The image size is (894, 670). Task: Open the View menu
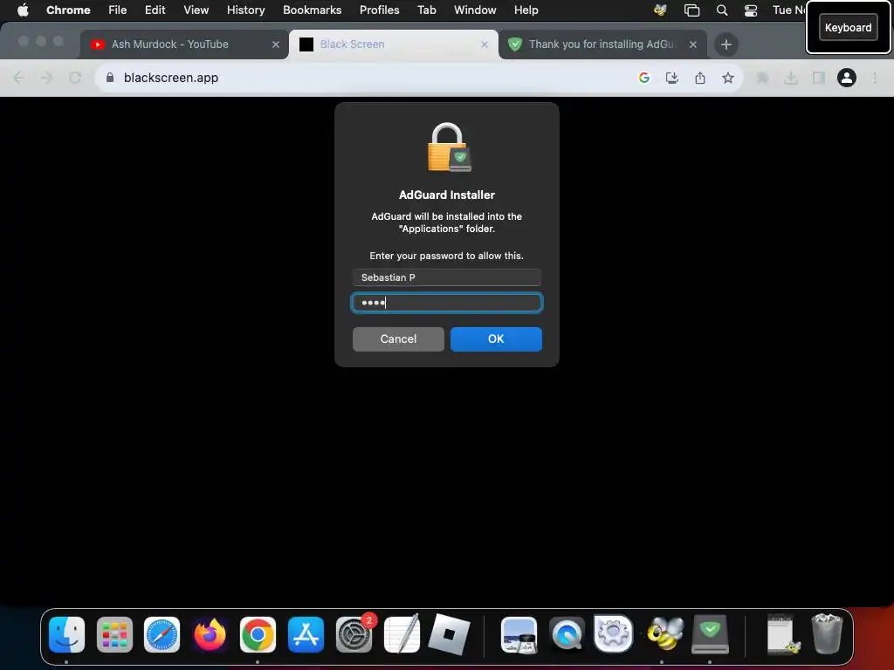(x=196, y=10)
